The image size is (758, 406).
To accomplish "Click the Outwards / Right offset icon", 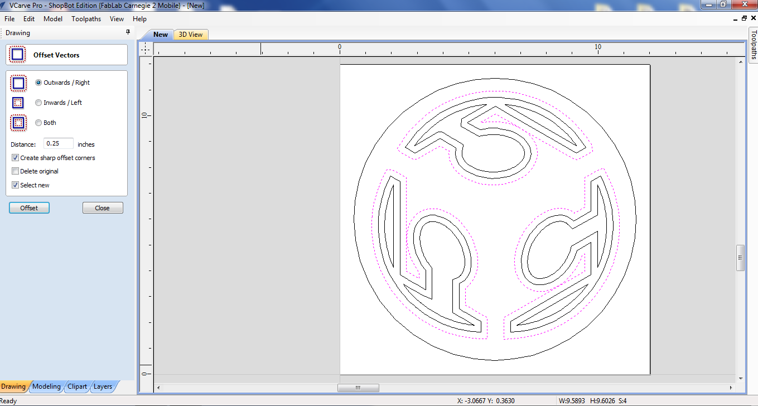I will point(18,83).
